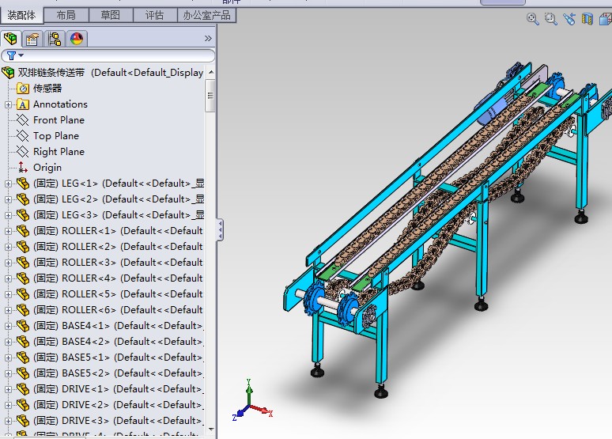Viewport: 612px width, 439px height.
Task: Select the Origin item
Action: (x=47, y=168)
